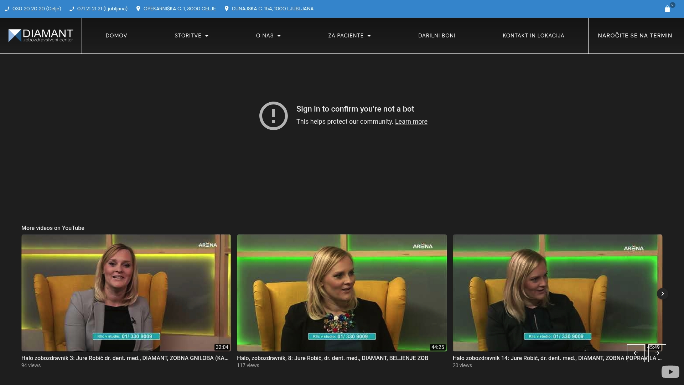
Task: Open the O NAS dropdown menu
Action: coord(268,36)
